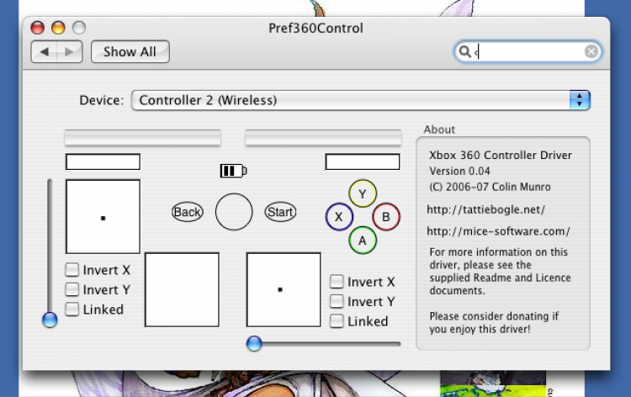Click the search magnifier icon
Viewport: 631px width, 397px height.
[464, 51]
